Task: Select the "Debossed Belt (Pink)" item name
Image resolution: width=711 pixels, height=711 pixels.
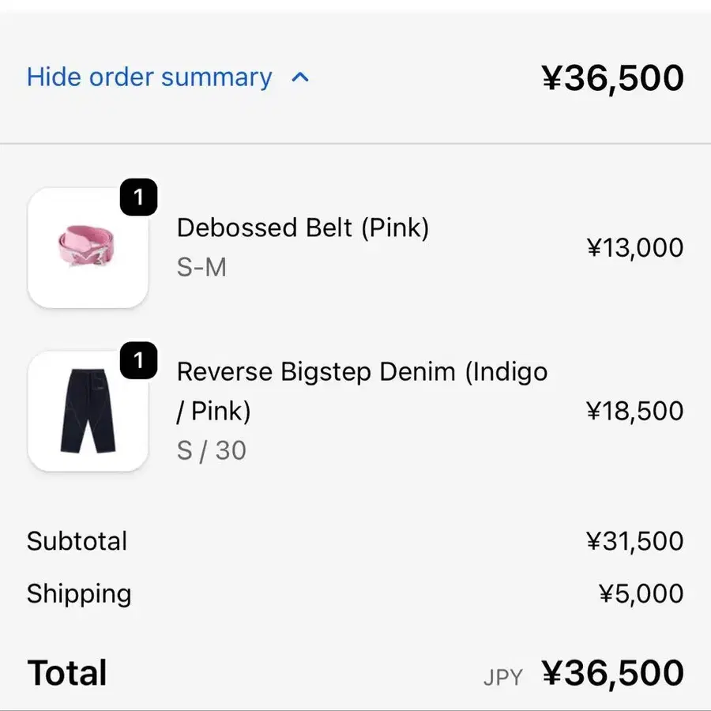Action: tap(303, 228)
